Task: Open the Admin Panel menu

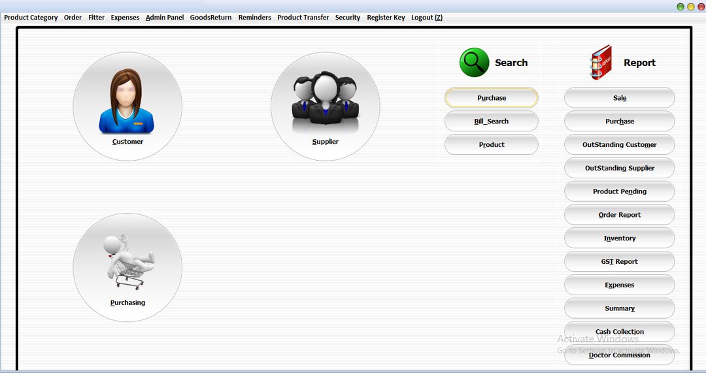Action: tap(165, 18)
